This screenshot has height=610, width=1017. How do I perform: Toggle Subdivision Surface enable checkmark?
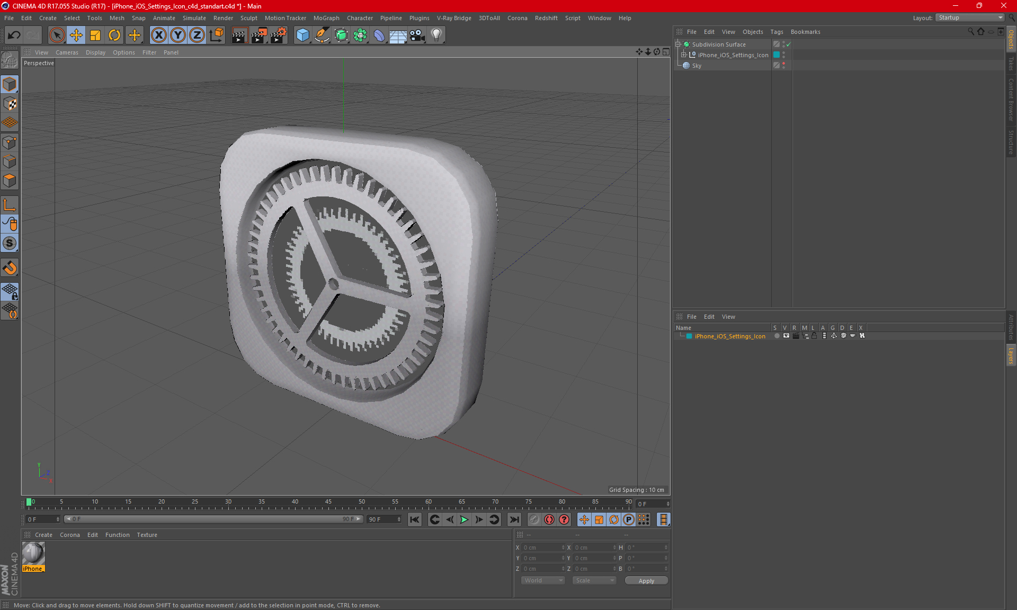789,44
